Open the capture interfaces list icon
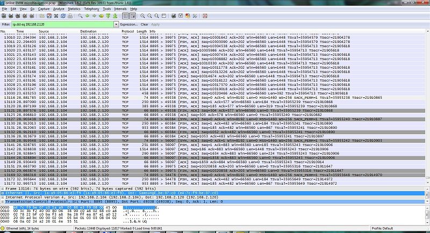Screen dimensions: 430x233 point(4,16)
